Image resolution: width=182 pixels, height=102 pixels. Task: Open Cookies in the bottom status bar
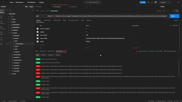pos(151,101)
